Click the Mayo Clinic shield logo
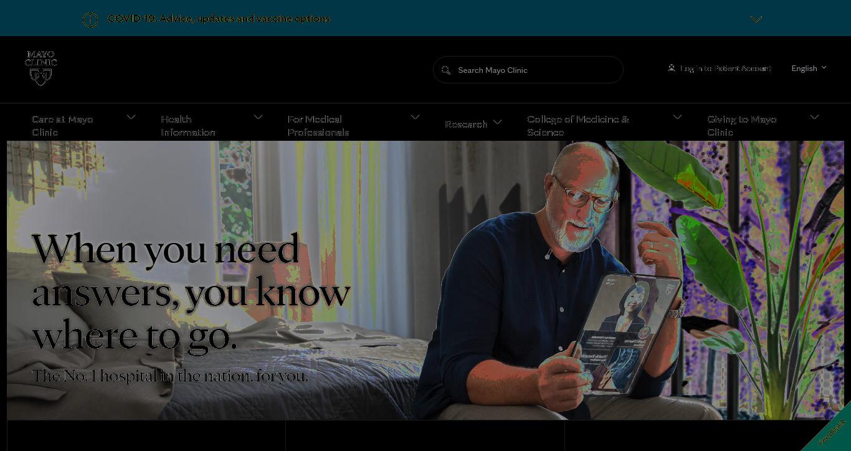851x451 pixels. click(41, 68)
